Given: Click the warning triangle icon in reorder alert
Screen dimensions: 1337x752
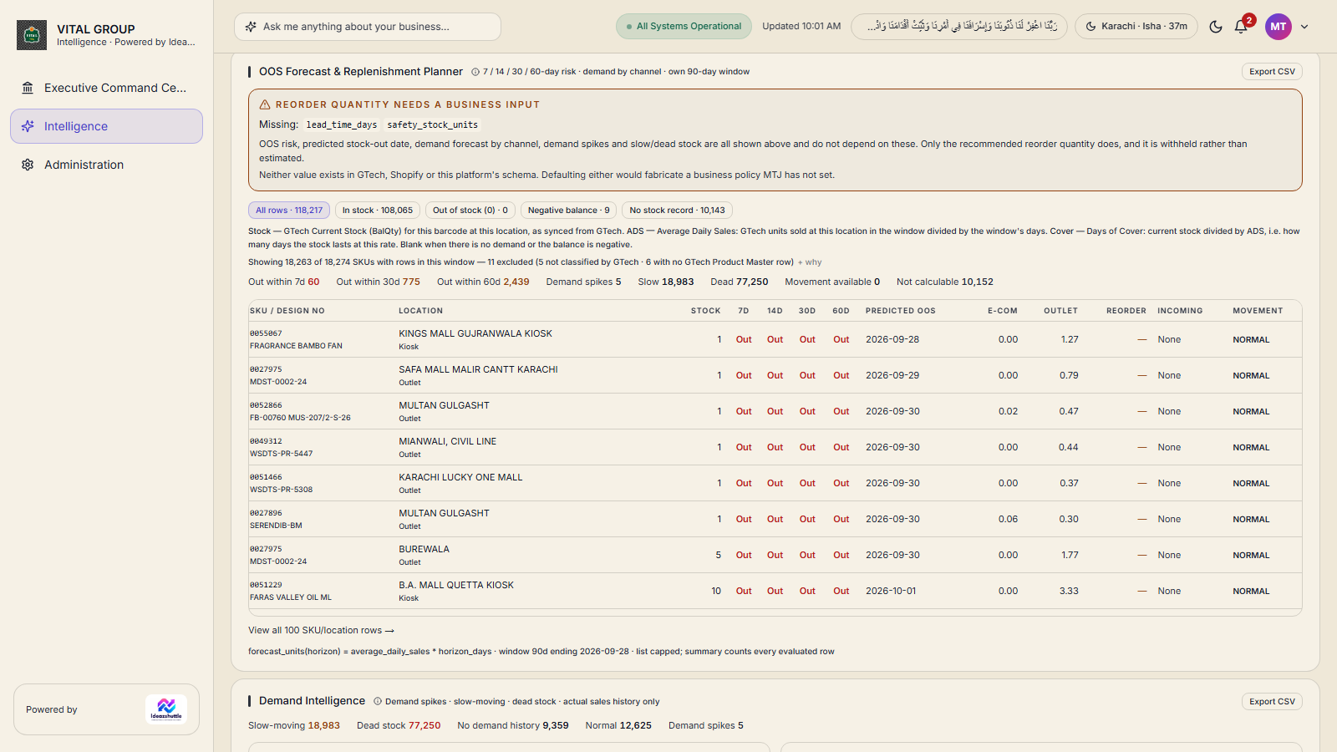Looking at the screenshot, I should point(265,104).
